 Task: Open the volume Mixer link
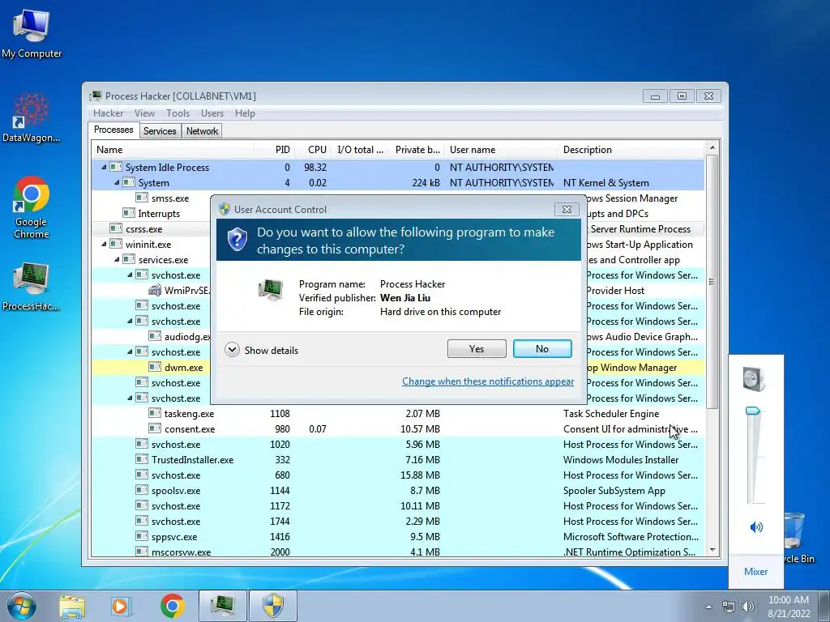click(x=755, y=572)
